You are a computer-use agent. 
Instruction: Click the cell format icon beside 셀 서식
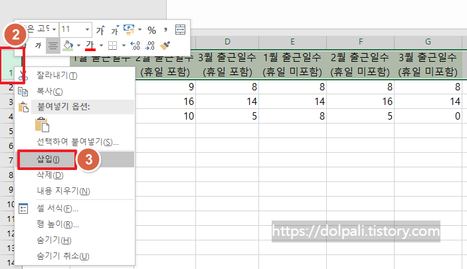click(x=23, y=209)
